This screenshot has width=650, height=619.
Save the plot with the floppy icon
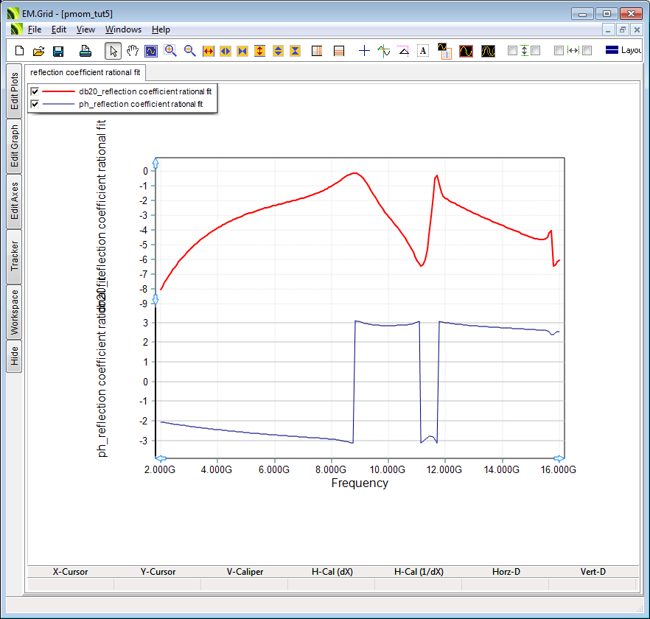pos(58,51)
